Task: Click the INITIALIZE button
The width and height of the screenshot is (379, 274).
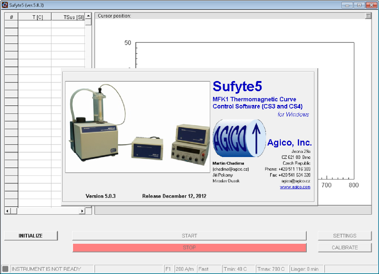Action: tap(31, 236)
